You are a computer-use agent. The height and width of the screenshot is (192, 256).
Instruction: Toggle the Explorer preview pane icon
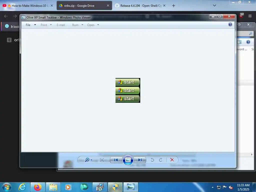click(239, 42)
